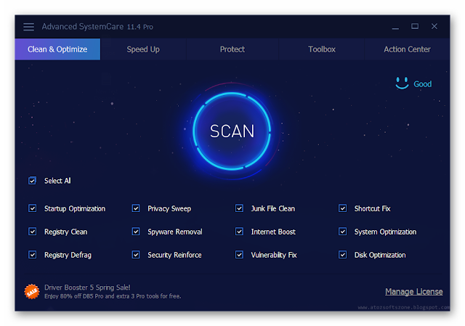This screenshot has height=326, width=465.
Task: Open the hamburger menu icon
Action: point(29,27)
